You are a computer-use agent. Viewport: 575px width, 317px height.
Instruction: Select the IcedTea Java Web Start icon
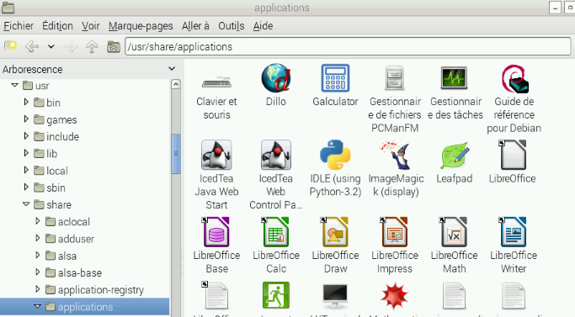[216, 155]
